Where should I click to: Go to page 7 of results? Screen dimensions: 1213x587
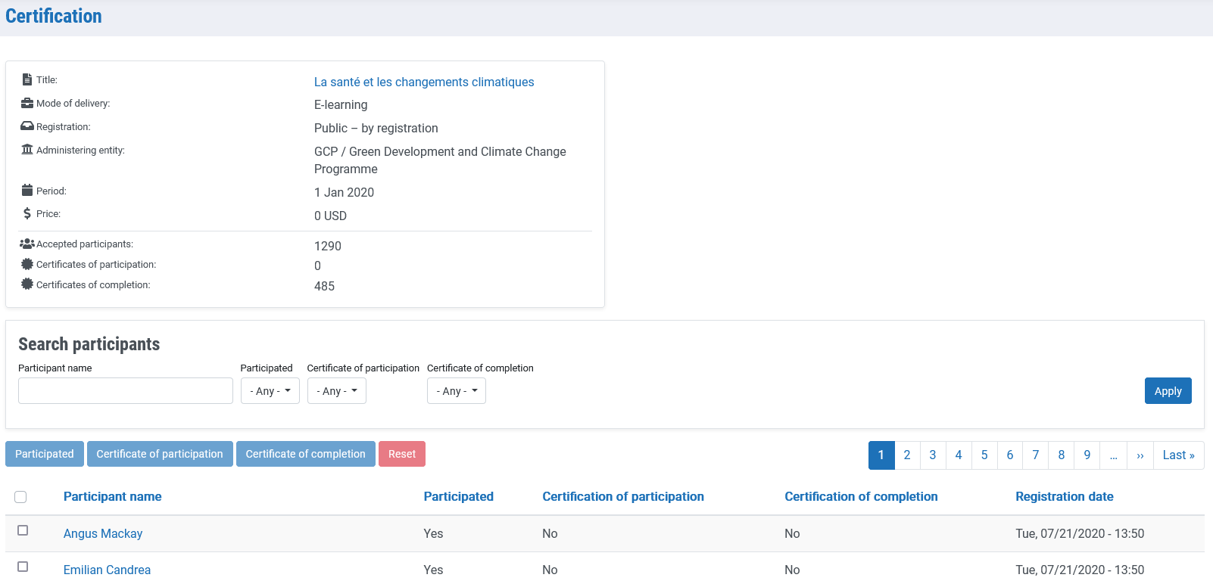1036,455
